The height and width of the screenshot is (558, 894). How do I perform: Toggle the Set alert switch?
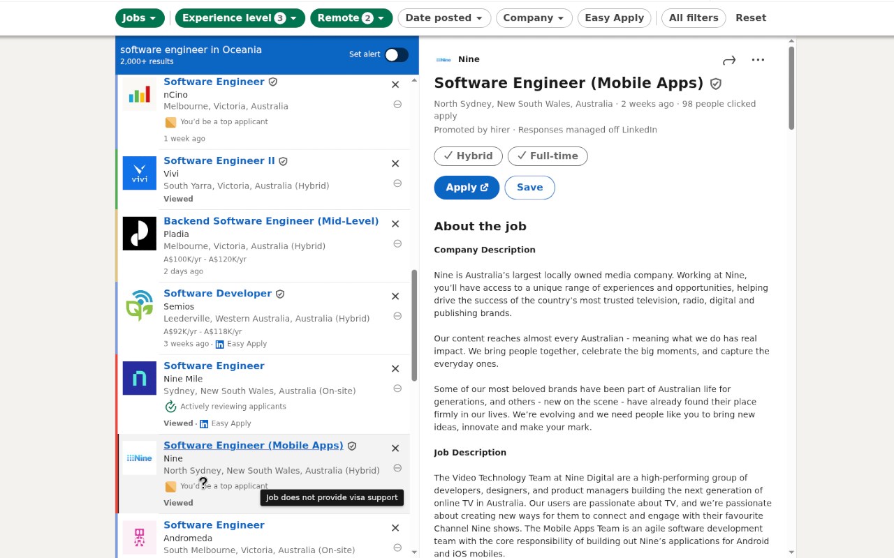[396, 55]
